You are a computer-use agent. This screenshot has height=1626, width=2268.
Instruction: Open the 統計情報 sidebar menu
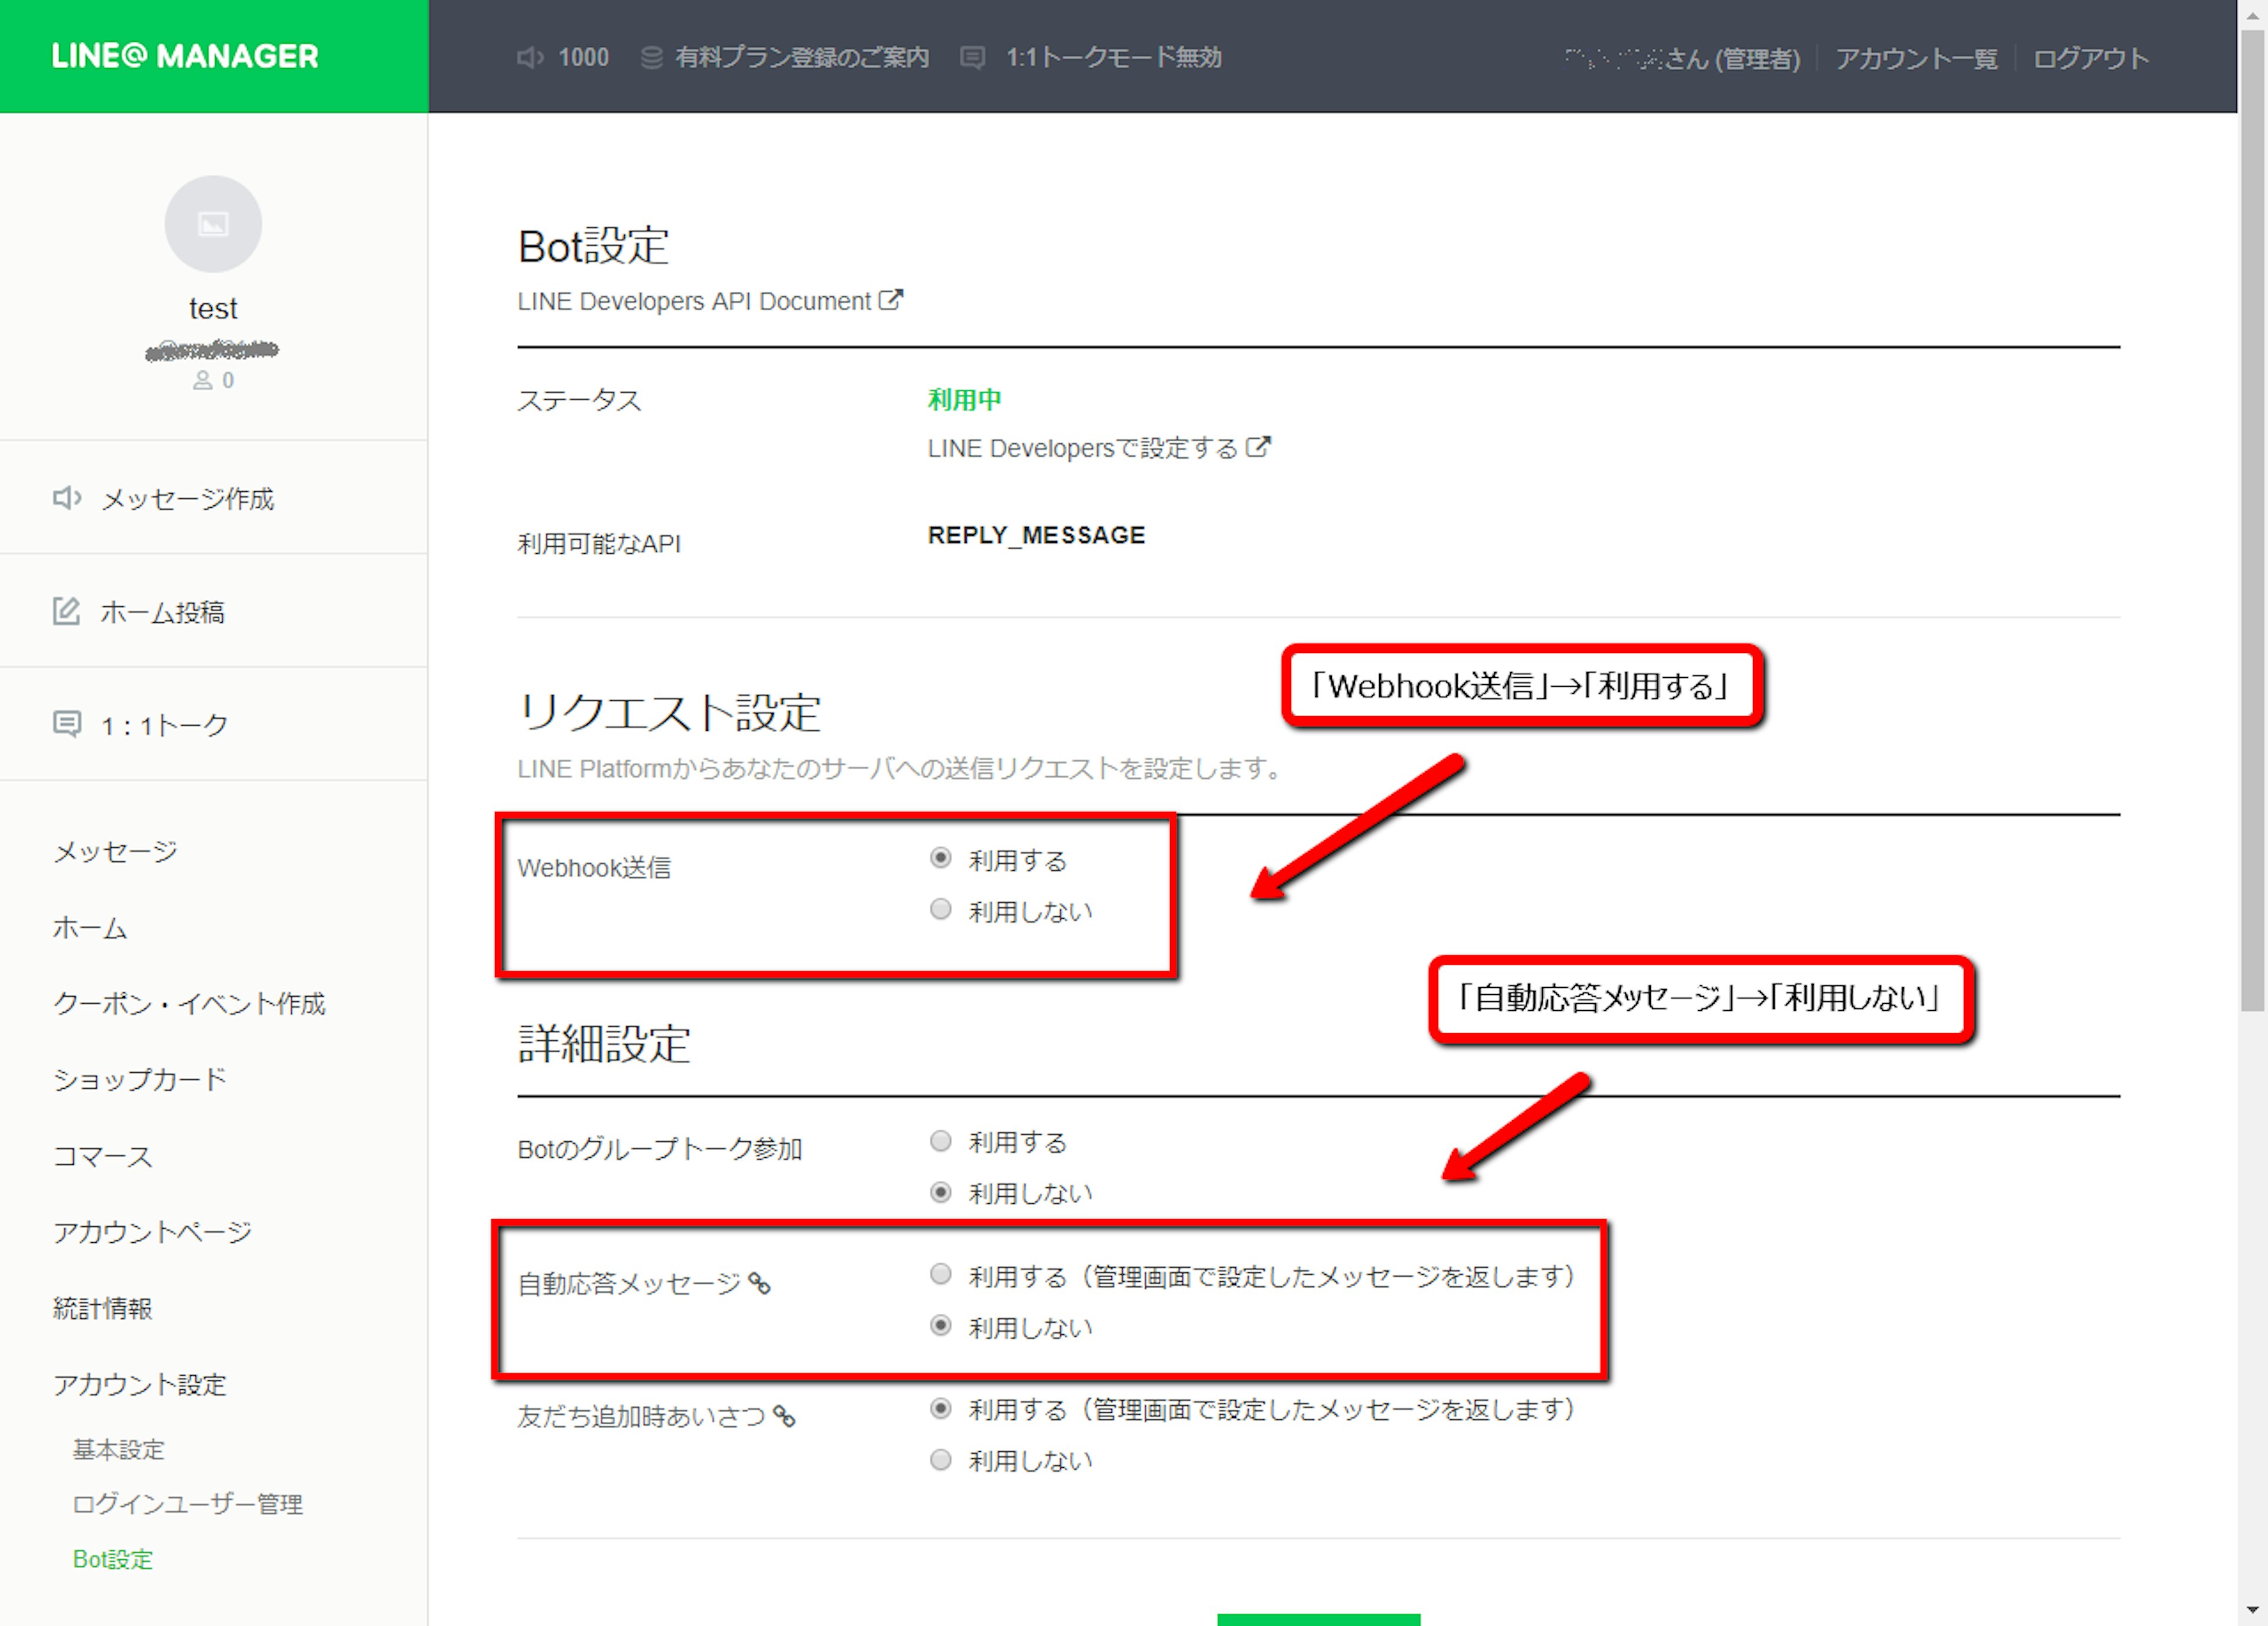point(103,1308)
